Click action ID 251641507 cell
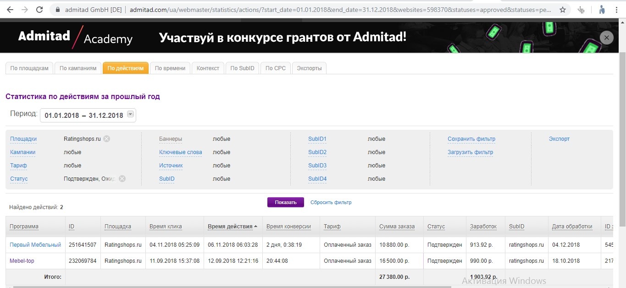 tap(83, 245)
